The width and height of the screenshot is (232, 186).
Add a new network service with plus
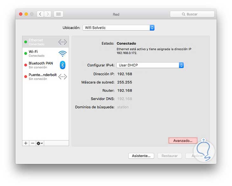[x=26, y=143]
